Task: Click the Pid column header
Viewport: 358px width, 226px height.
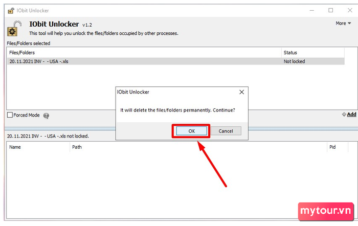Action: [338, 147]
